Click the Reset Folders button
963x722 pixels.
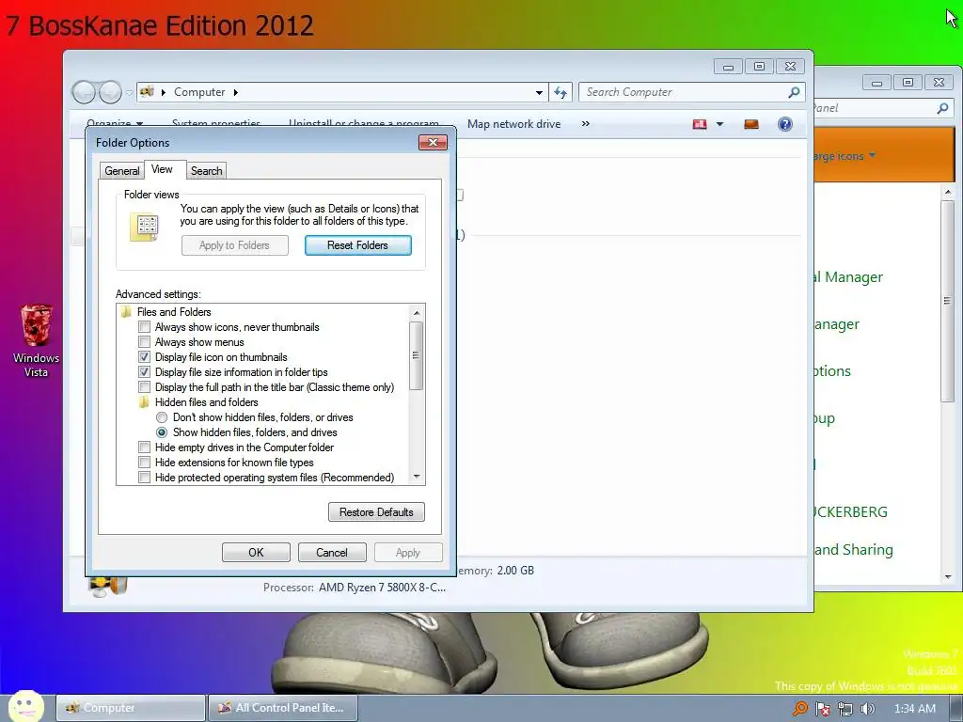358,245
